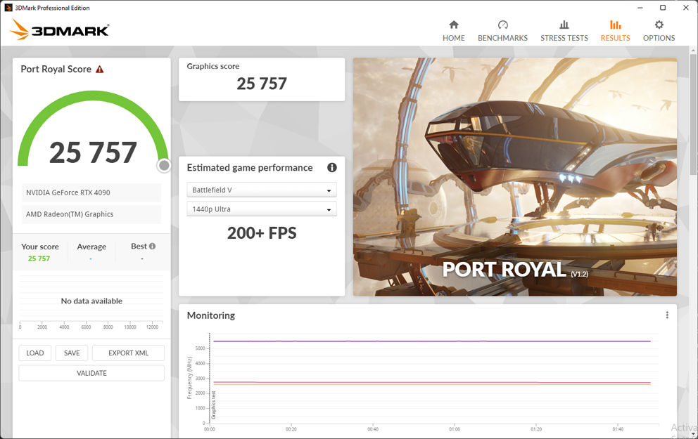
Task: Open the 1440p Ultra resolution dropdown
Action: [x=262, y=209]
